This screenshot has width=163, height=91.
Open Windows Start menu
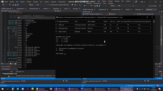2,89
